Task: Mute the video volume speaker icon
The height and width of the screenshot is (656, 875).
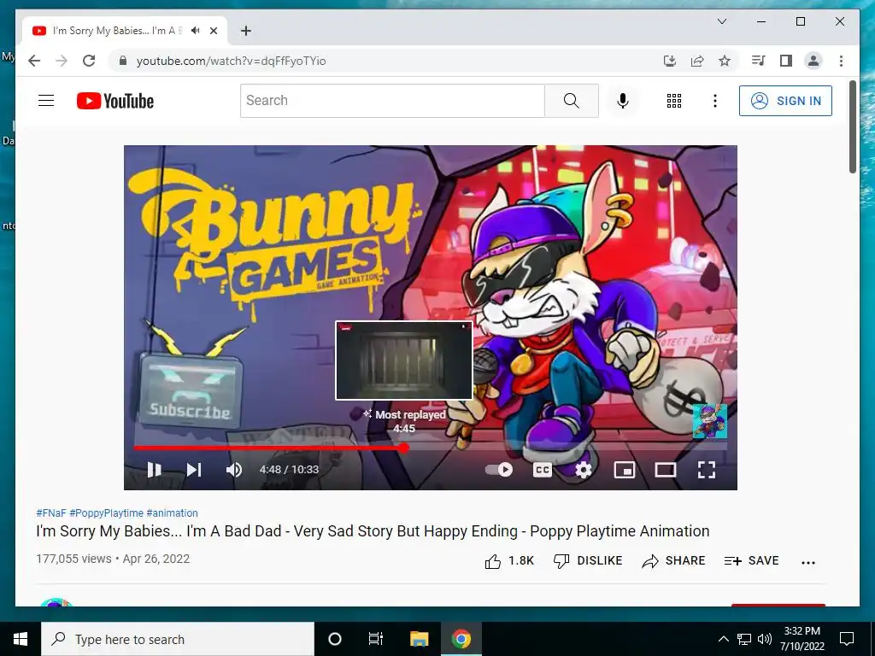Action: point(234,470)
